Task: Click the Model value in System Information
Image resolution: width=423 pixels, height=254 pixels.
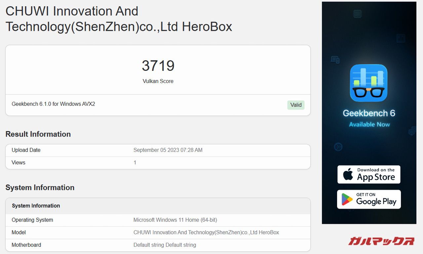Action: click(x=206, y=233)
